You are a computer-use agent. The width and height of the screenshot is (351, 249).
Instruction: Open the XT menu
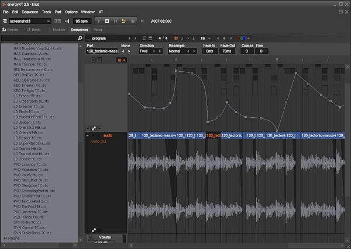point(101,12)
